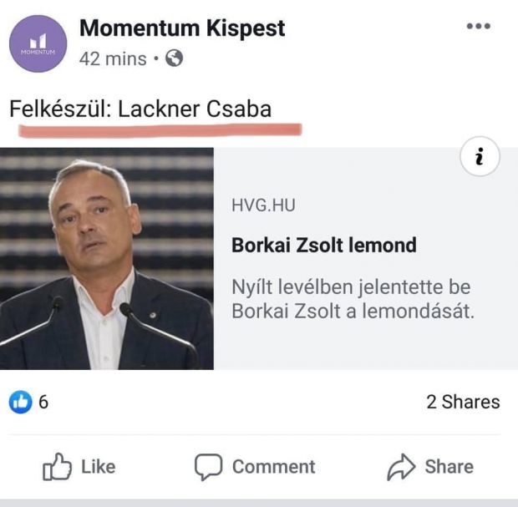Click the public globe privacy icon

coord(174,58)
